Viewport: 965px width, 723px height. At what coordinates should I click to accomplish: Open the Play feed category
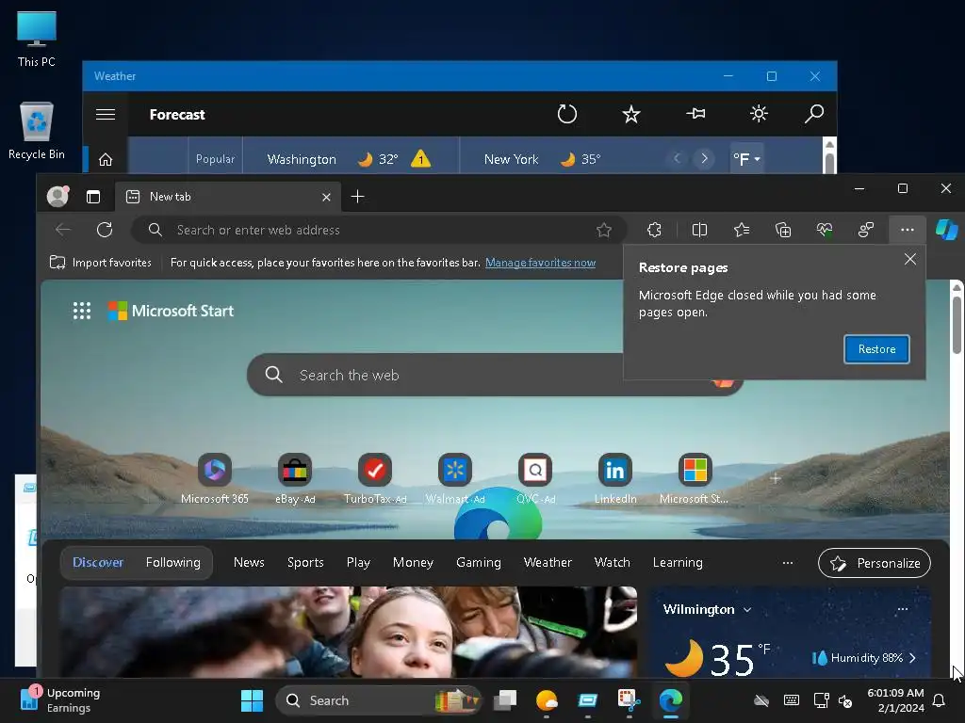pyautogui.click(x=358, y=563)
